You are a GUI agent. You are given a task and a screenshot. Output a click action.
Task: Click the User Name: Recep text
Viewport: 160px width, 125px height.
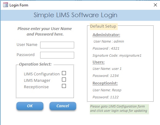(107, 90)
